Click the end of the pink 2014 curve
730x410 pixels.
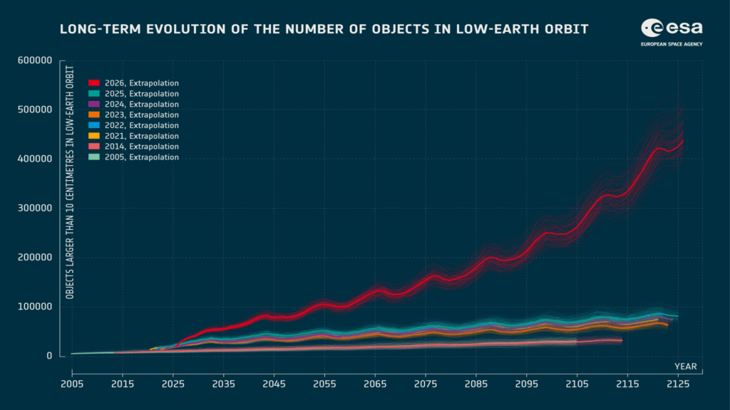pos(622,341)
